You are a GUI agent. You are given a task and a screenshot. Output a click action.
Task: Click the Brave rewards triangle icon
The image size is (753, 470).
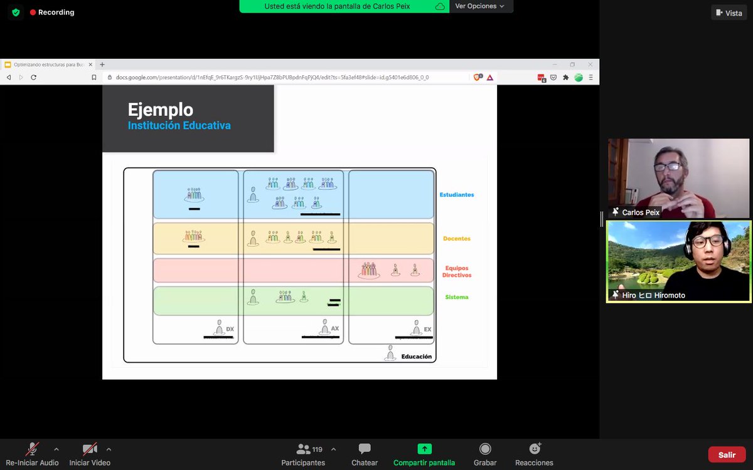point(489,77)
